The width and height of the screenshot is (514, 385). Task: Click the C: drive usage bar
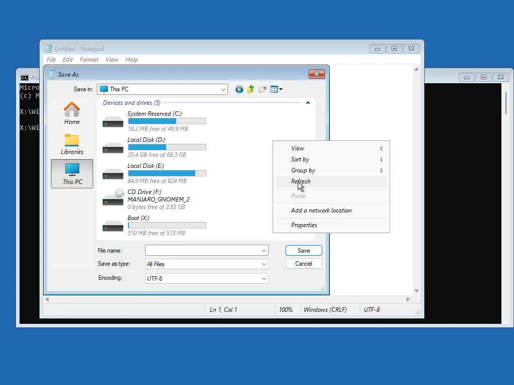click(x=167, y=121)
